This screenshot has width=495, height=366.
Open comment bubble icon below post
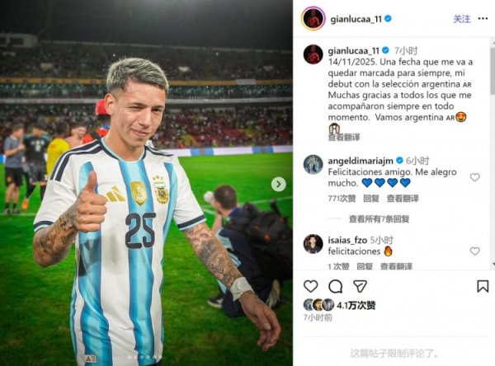click(335, 287)
